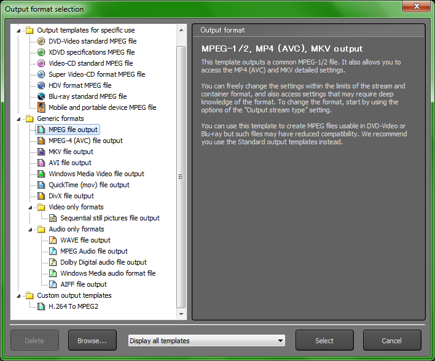Click the 'Generic formats' folder label
Screen dimensions: 435x361
coord(60,118)
